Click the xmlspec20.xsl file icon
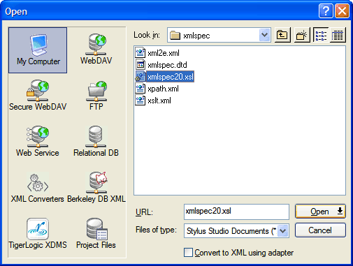 point(141,77)
